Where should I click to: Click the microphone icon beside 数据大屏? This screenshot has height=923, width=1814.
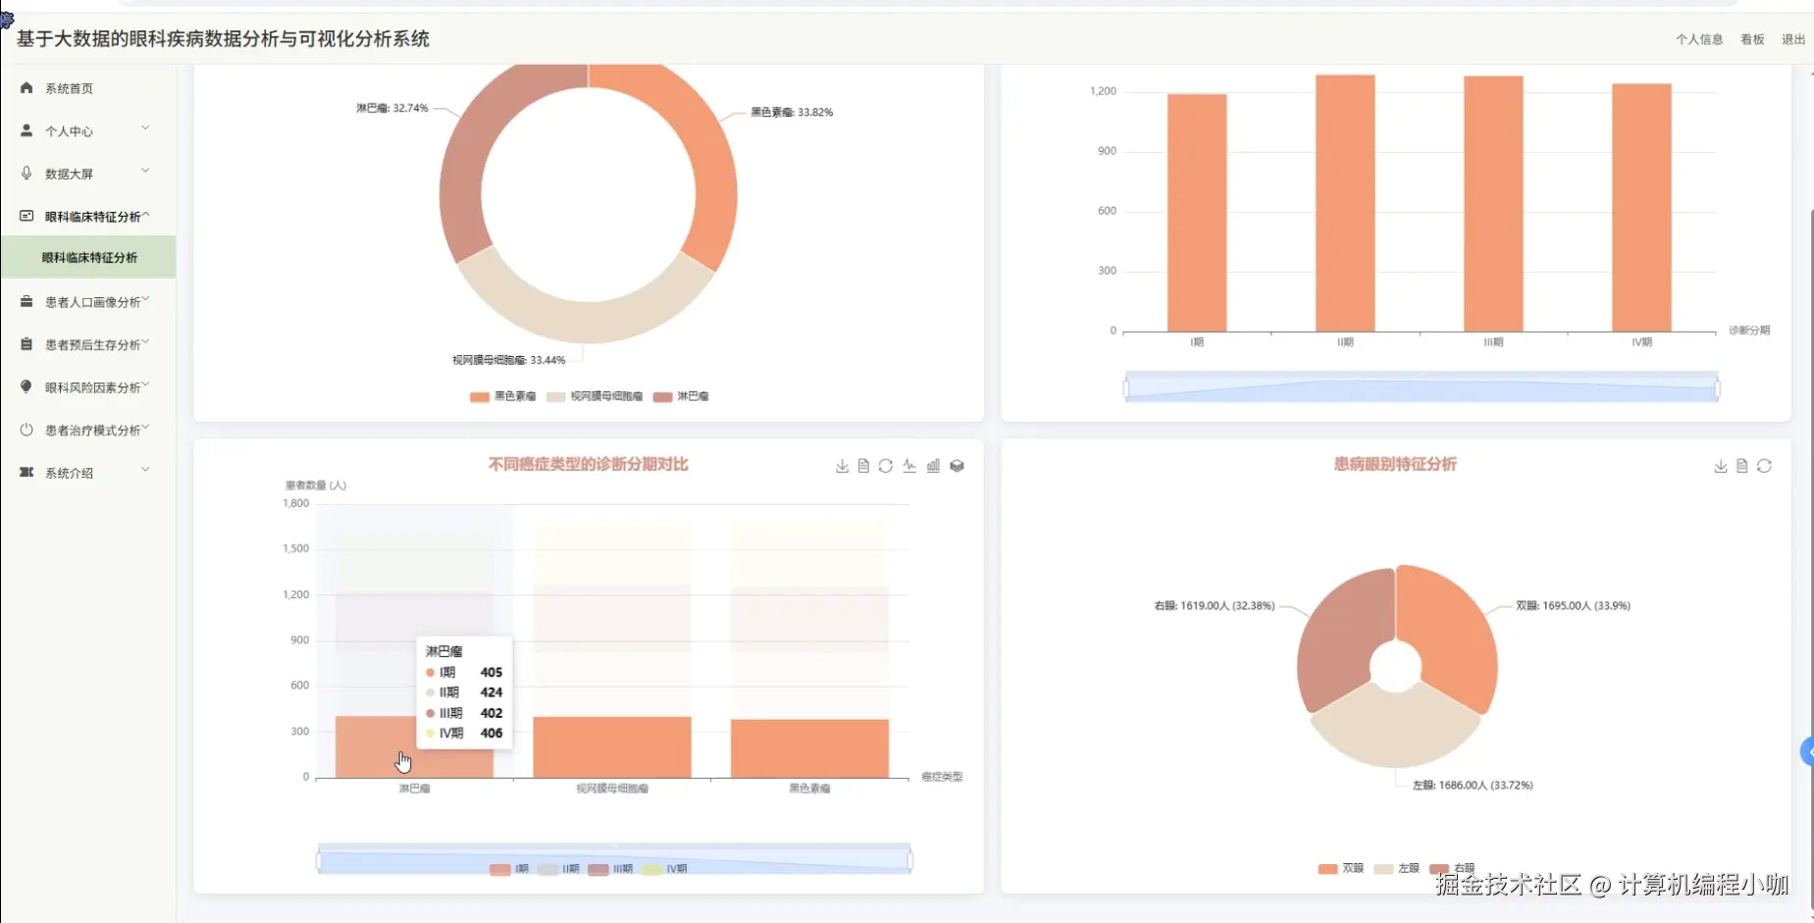coord(26,173)
